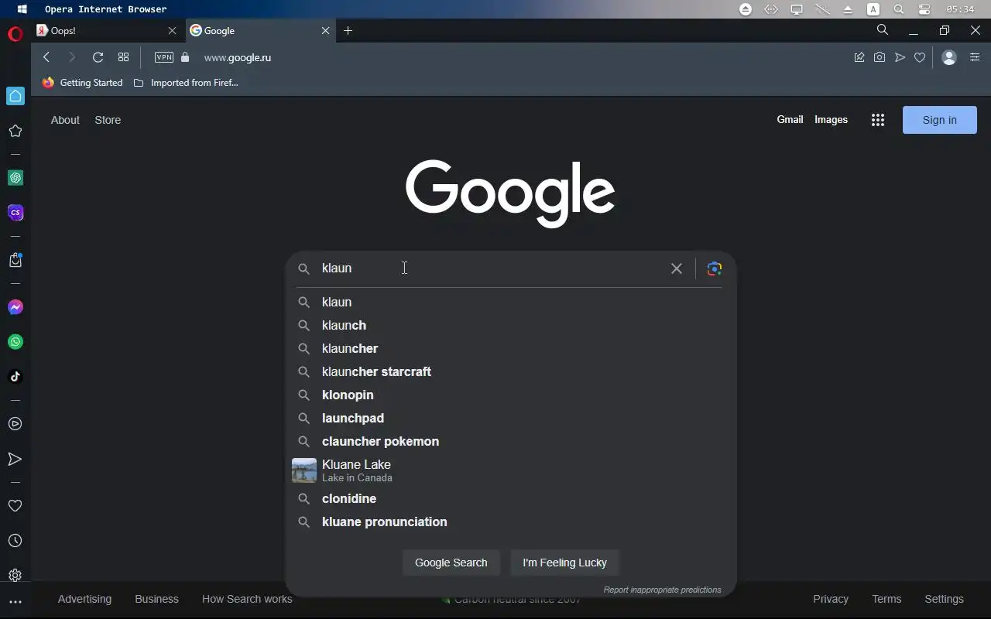Image resolution: width=991 pixels, height=619 pixels.
Task: Click the Sign in button
Action: click(940, 120)
